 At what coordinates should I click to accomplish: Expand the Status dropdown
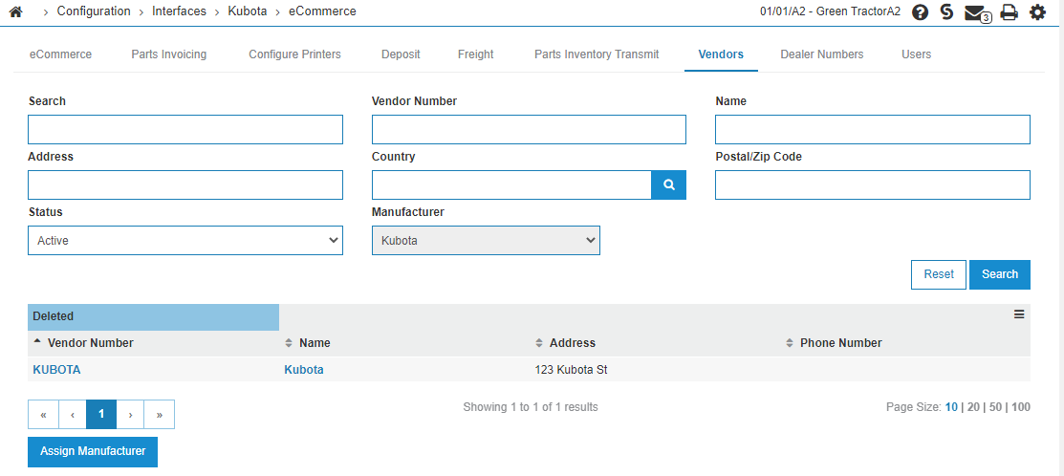click(185, 241)
